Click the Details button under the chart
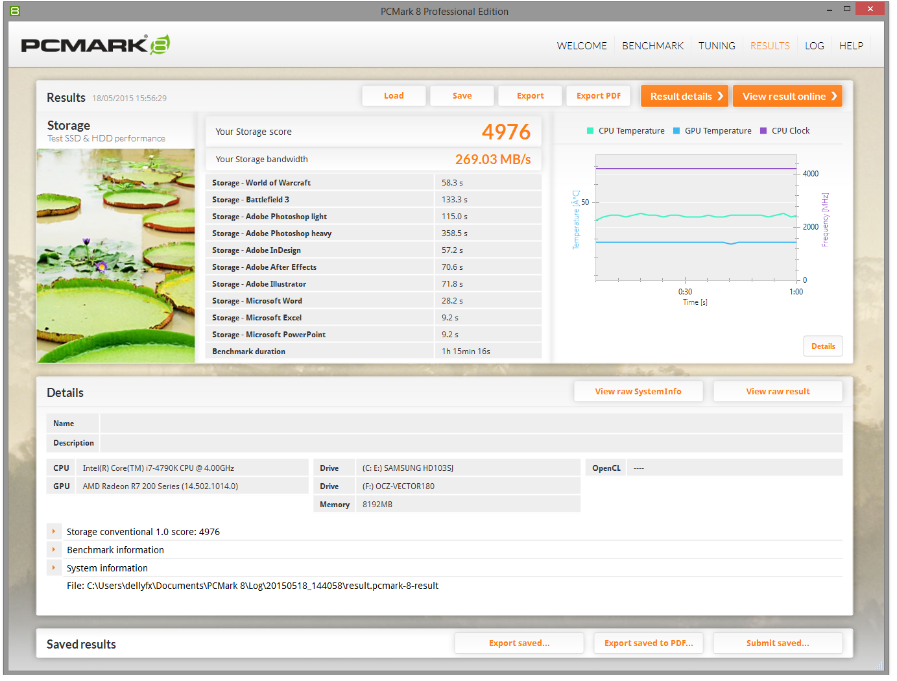 pos(823,346)
